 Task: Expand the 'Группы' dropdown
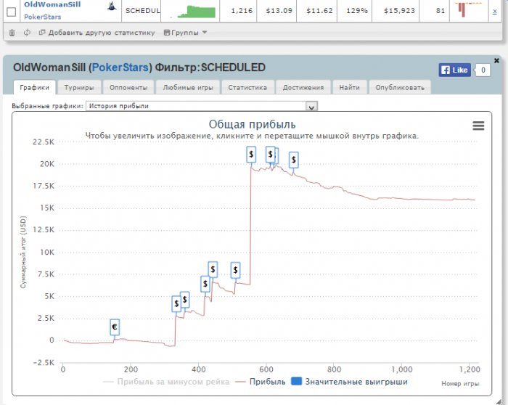(185, 33)
